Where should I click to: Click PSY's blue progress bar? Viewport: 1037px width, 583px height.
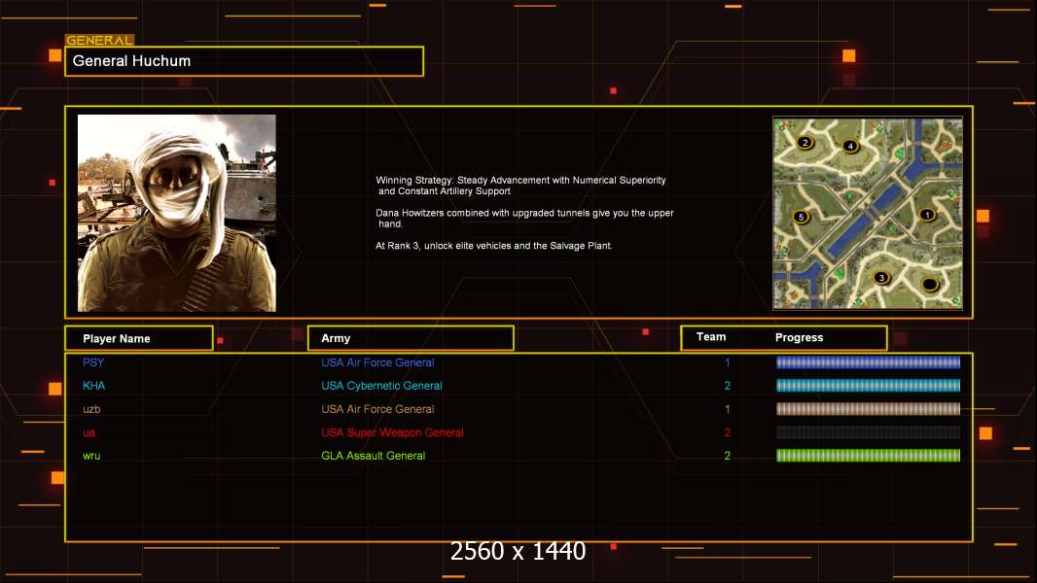click(868, 361)
